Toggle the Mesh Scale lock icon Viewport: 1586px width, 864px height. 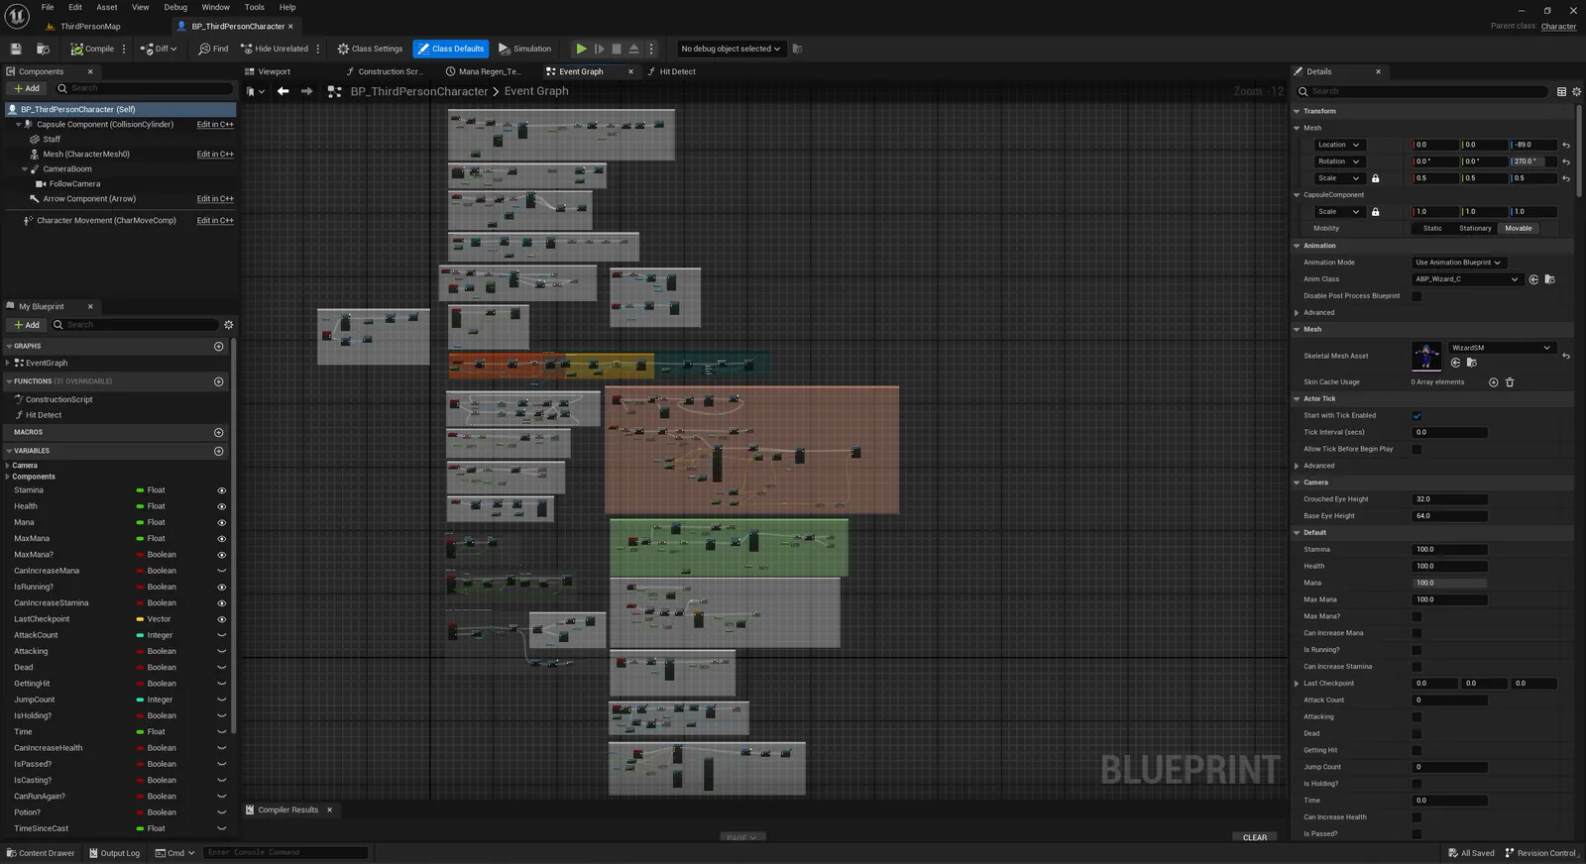coord(1375,178)
